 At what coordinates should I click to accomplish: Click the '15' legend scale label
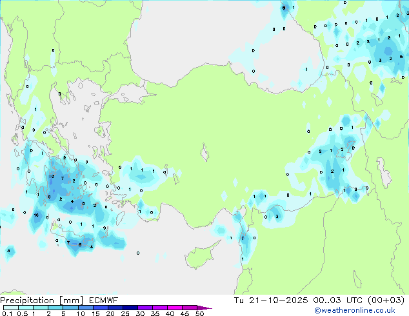tap(95, 313)
